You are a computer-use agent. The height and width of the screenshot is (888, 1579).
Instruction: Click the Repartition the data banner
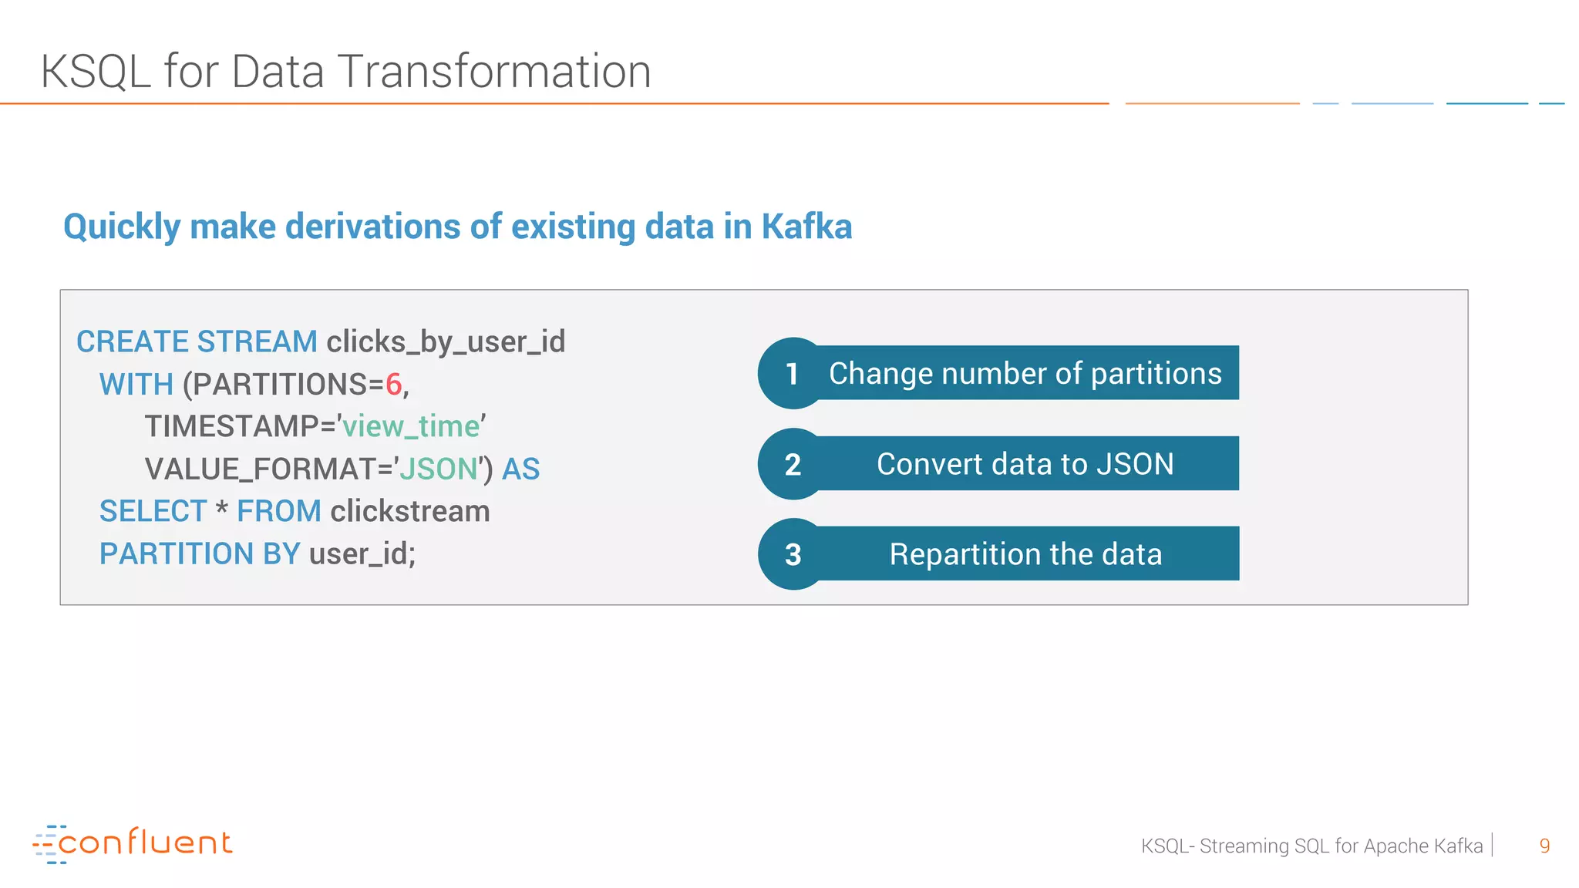click(1025, 554)
